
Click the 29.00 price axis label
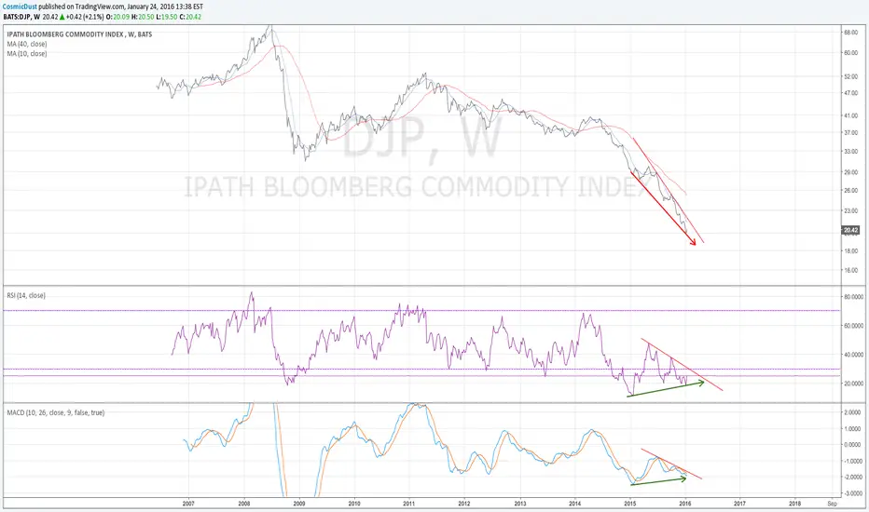pos(850,172)
